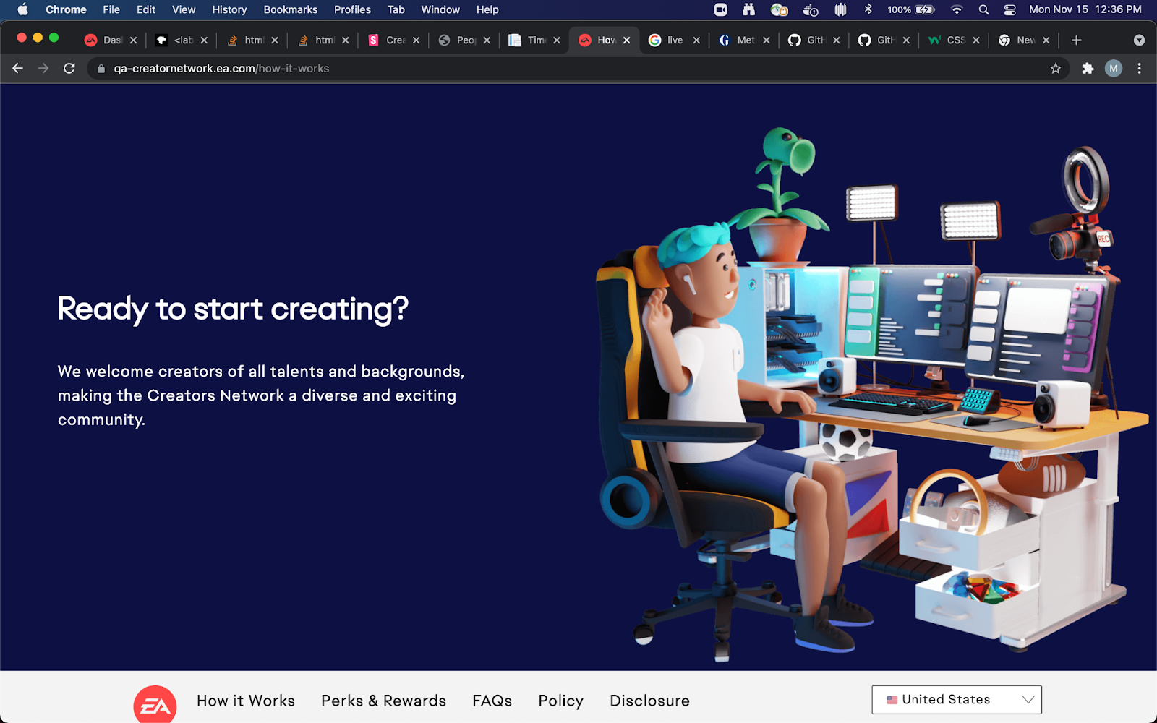Click the Wi-Fi status icon

click(957, 9)
